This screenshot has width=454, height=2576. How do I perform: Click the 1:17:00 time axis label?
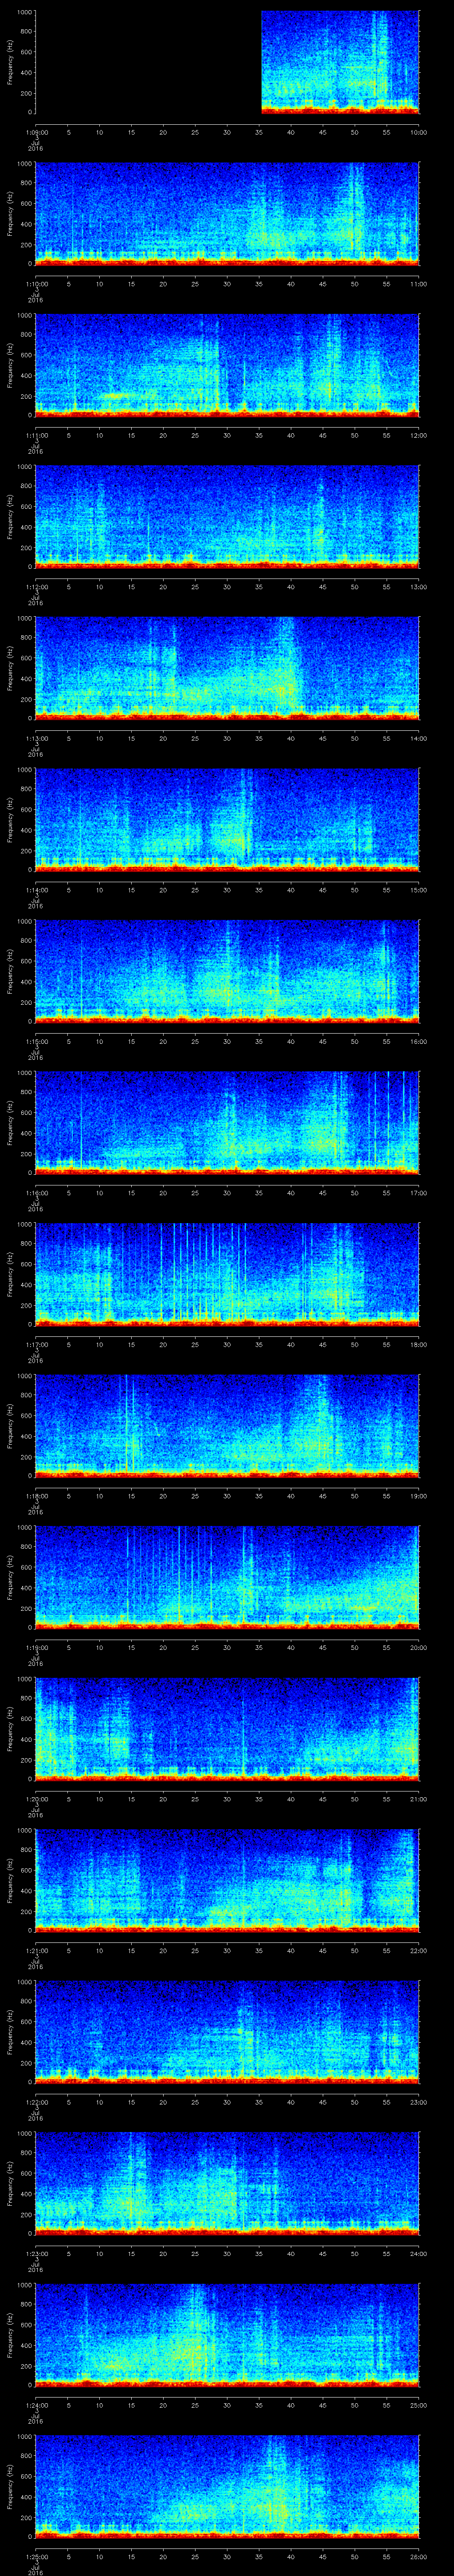[x=35, y=1344]
